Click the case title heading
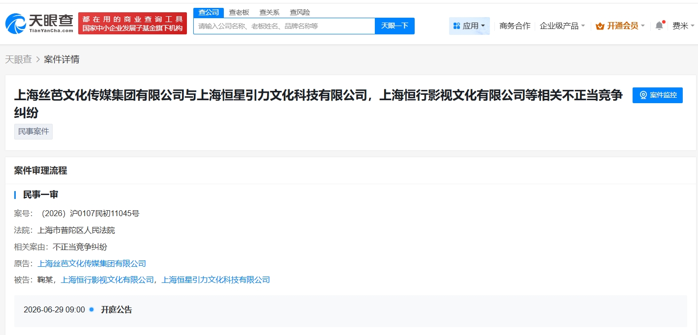The width and height of the screenshot is (698, 335). [318, 104]
